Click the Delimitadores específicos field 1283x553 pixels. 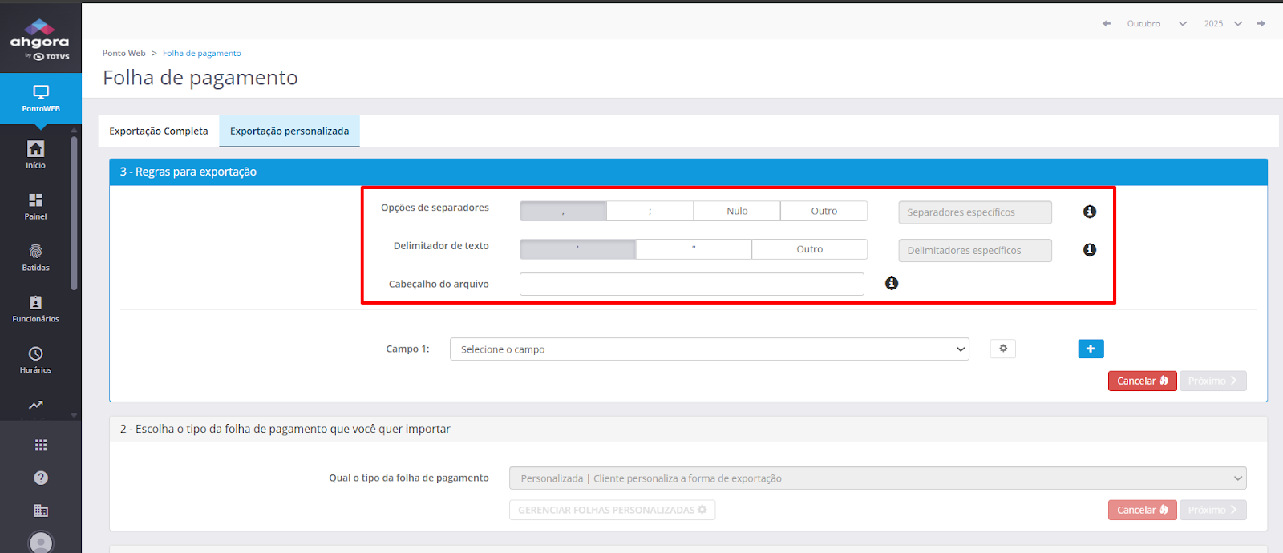(x=975, y=251)
